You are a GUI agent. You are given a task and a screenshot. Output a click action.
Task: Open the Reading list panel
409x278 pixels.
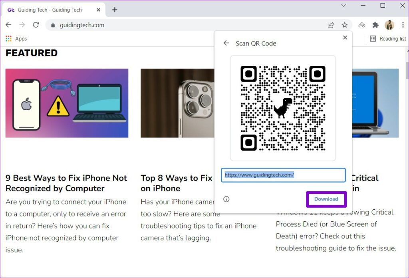(x=388, y=39)
